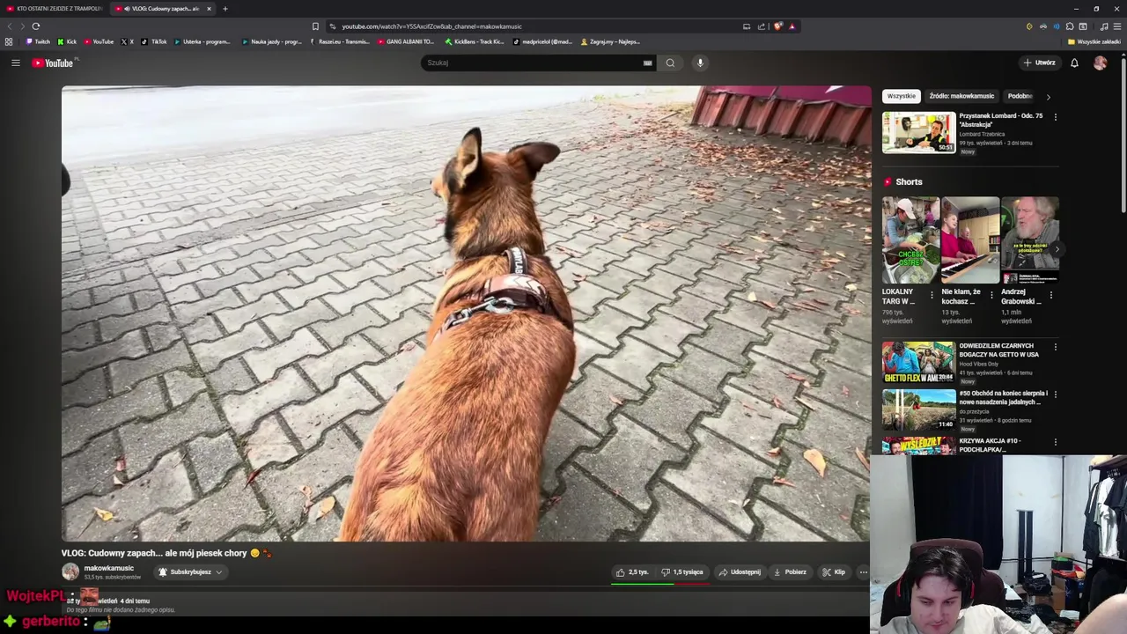Viewport: 1127px width, 634px height.
Task: Bookmark this page with the bookmark icon
Action: point(315,26)
